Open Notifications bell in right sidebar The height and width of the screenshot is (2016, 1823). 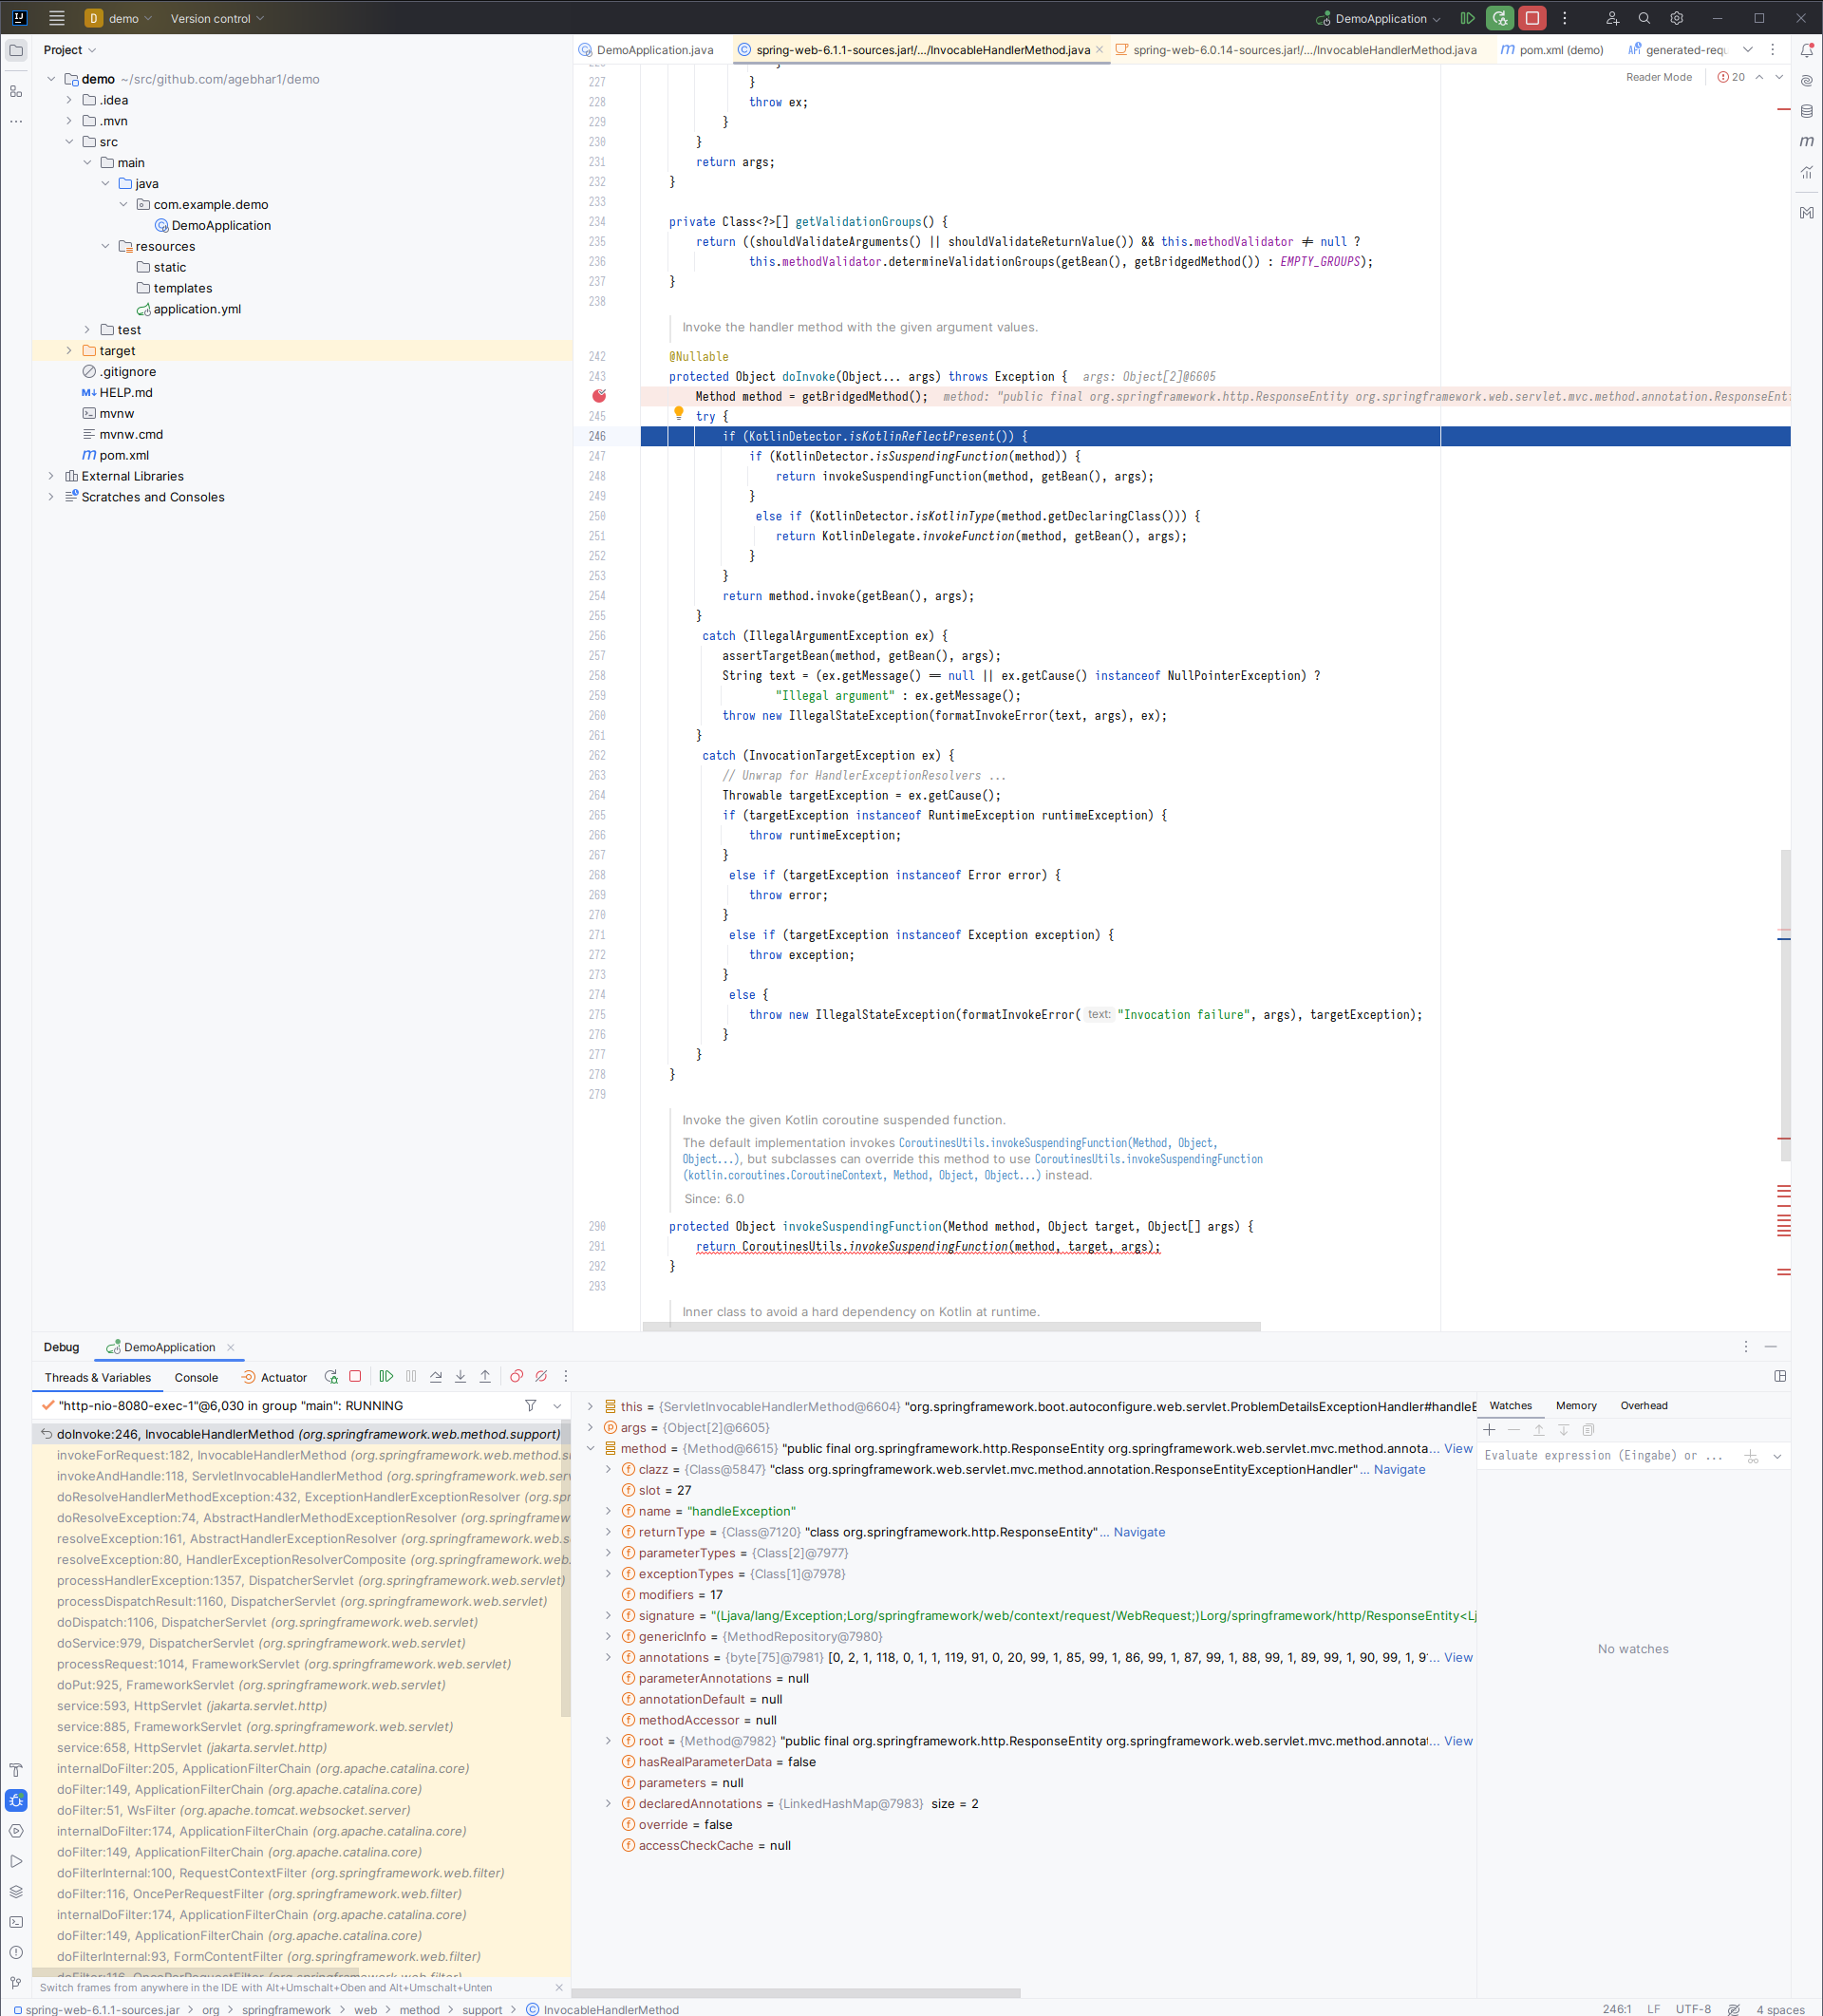(x=1807, y=50)
